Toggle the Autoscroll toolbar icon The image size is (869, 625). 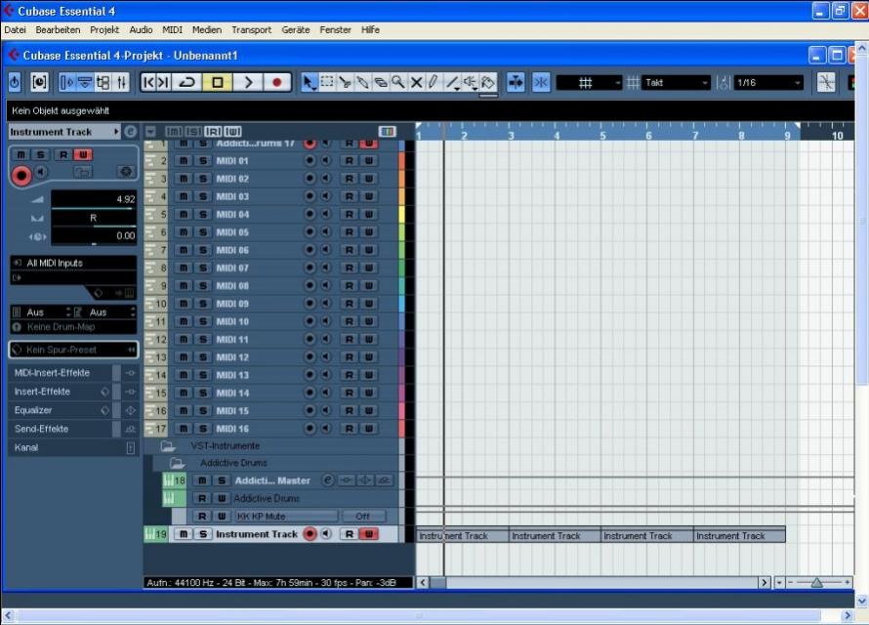516,83
